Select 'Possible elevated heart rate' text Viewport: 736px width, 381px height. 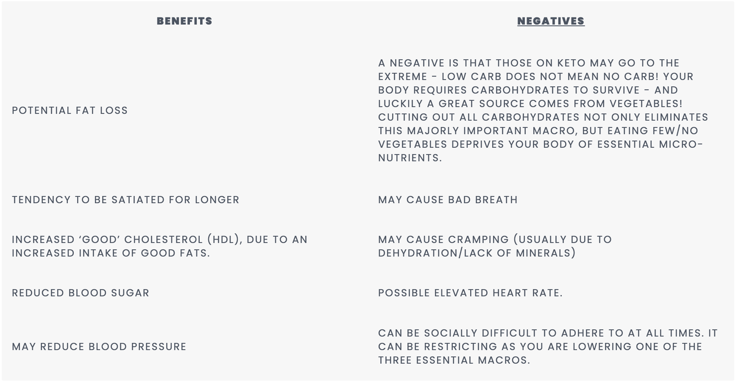tap(470, 293)
